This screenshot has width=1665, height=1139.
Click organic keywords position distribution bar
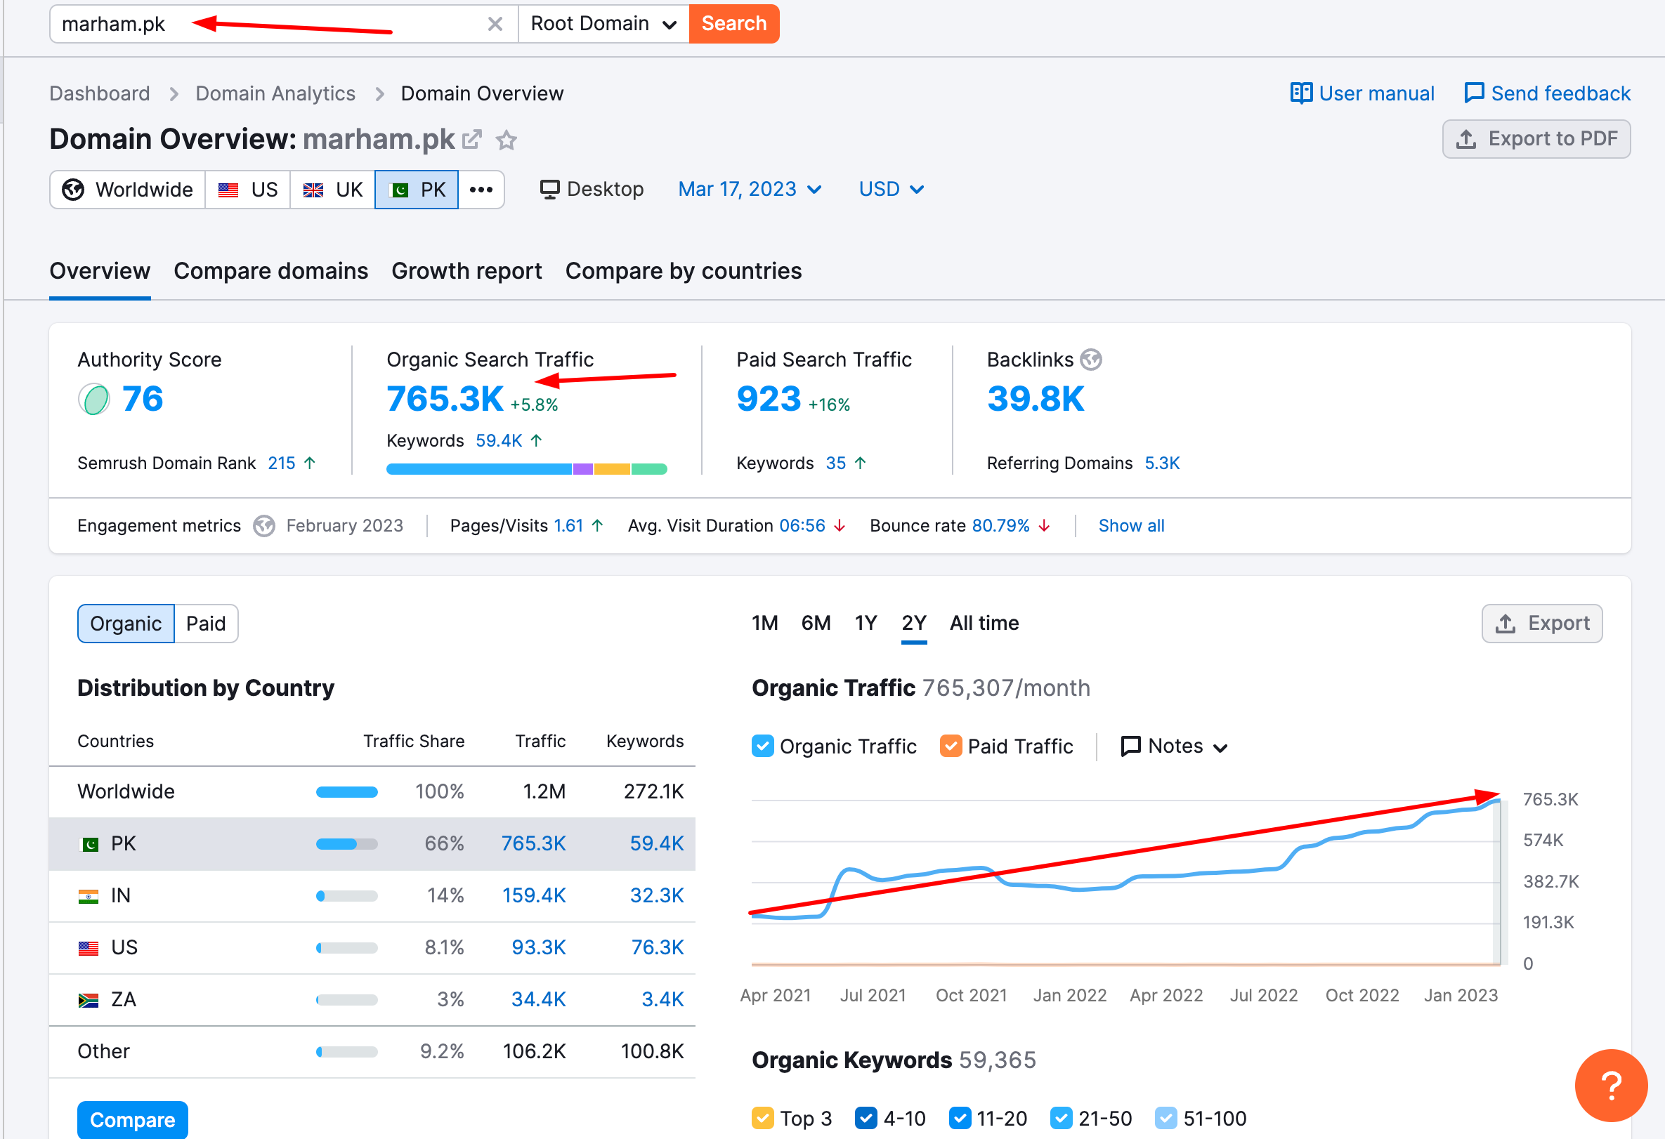click(527, 469)
